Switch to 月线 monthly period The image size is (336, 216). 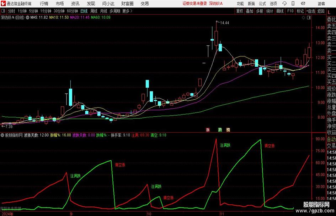coord(103,11)
